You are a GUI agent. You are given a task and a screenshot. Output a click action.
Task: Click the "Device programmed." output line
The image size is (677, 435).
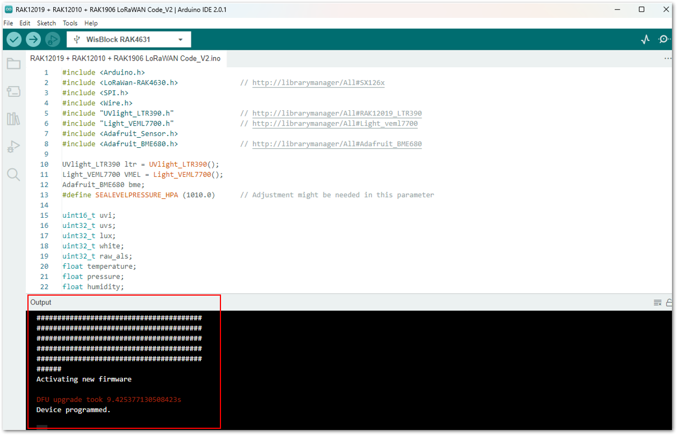[x=74, y=410]
